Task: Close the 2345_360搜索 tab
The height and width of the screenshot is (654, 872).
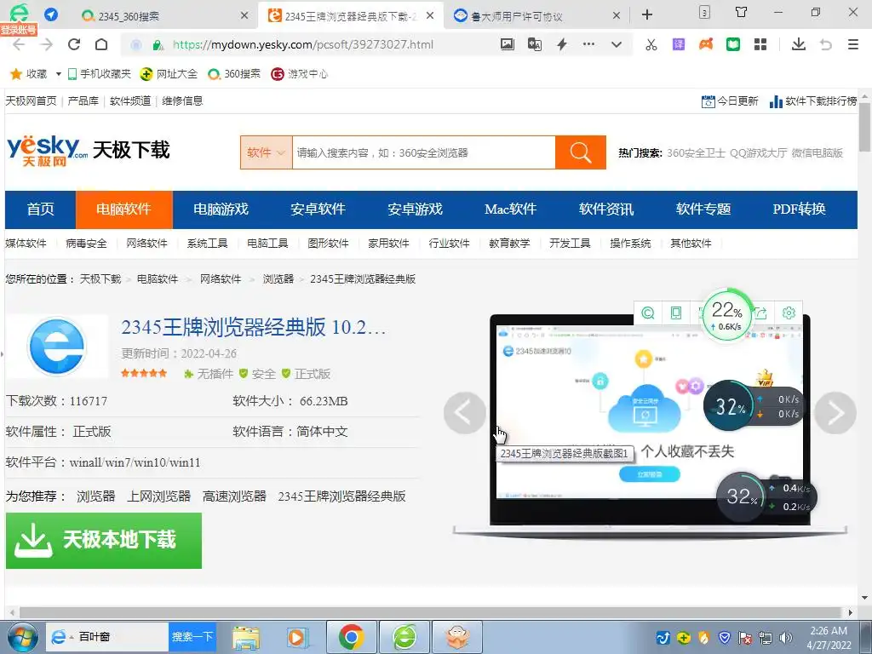Action: [244, 15]
